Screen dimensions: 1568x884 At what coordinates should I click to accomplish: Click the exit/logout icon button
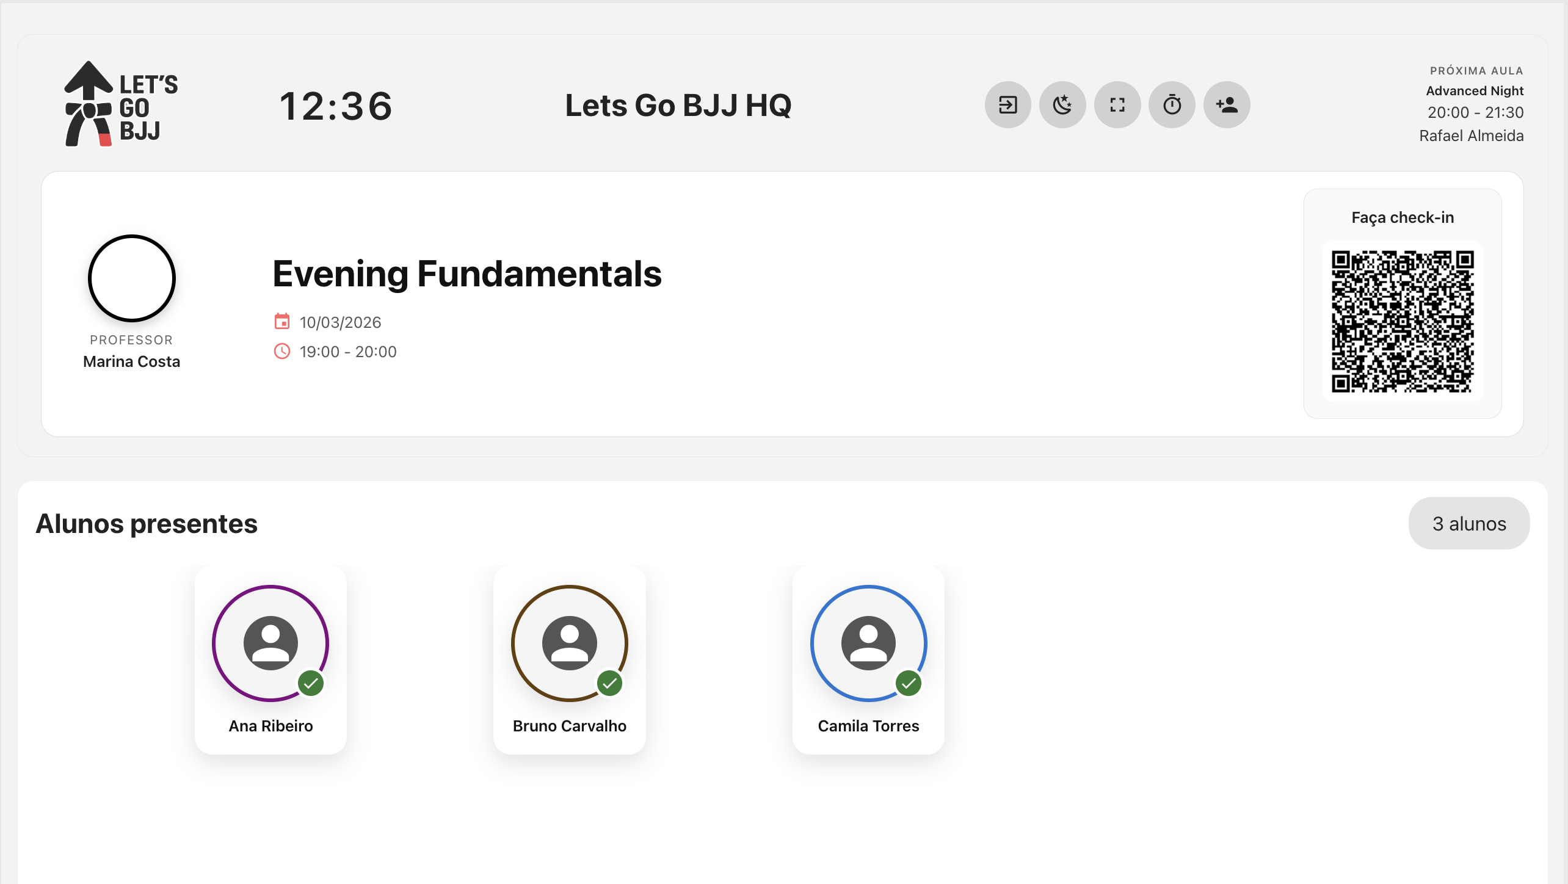[x=1007, y=105]
